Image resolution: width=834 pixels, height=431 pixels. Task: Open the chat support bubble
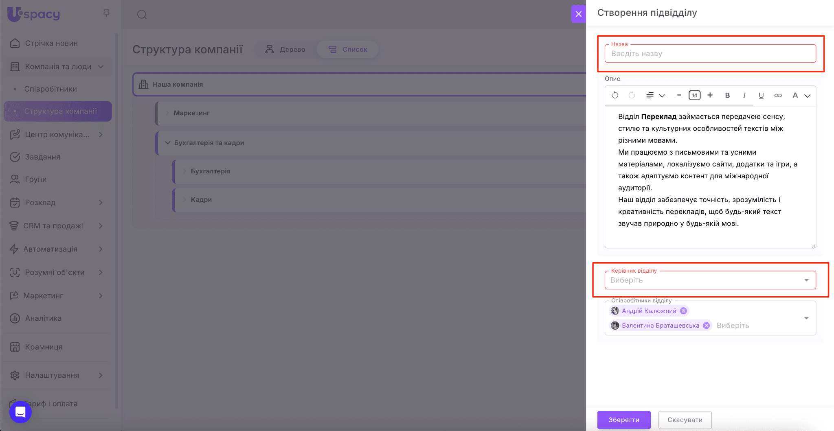[20, 412]
